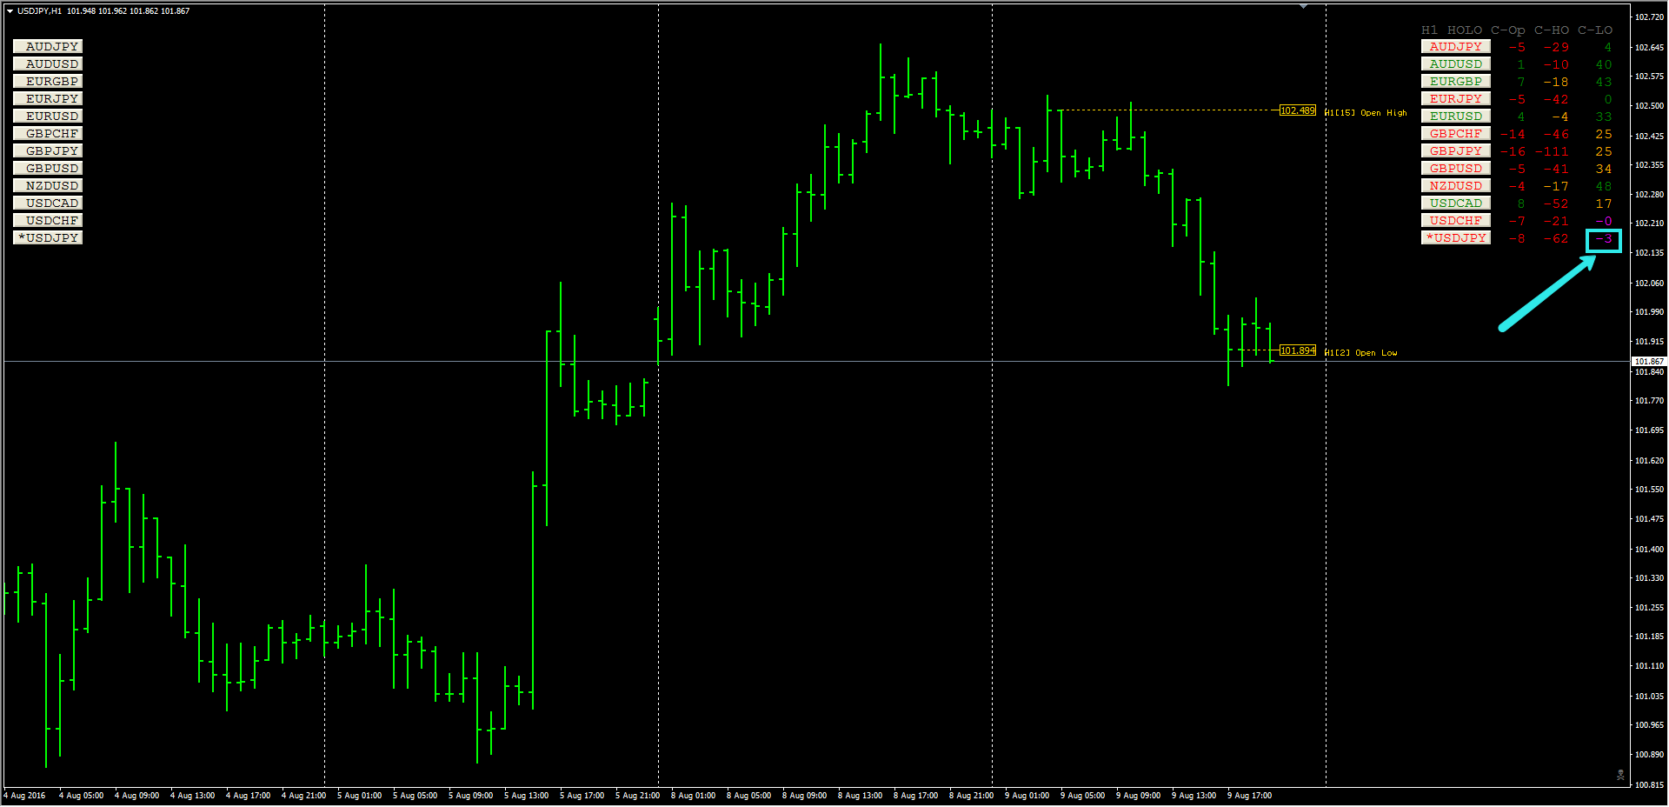Click the '9 Aug 17:00' time axis label
Viewport: 1669px width, 807px height.
[1249, 795]
